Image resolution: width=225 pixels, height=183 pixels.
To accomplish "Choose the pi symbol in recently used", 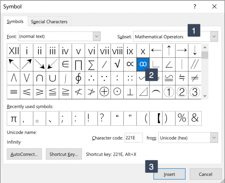I will click(x=13, y=118).
